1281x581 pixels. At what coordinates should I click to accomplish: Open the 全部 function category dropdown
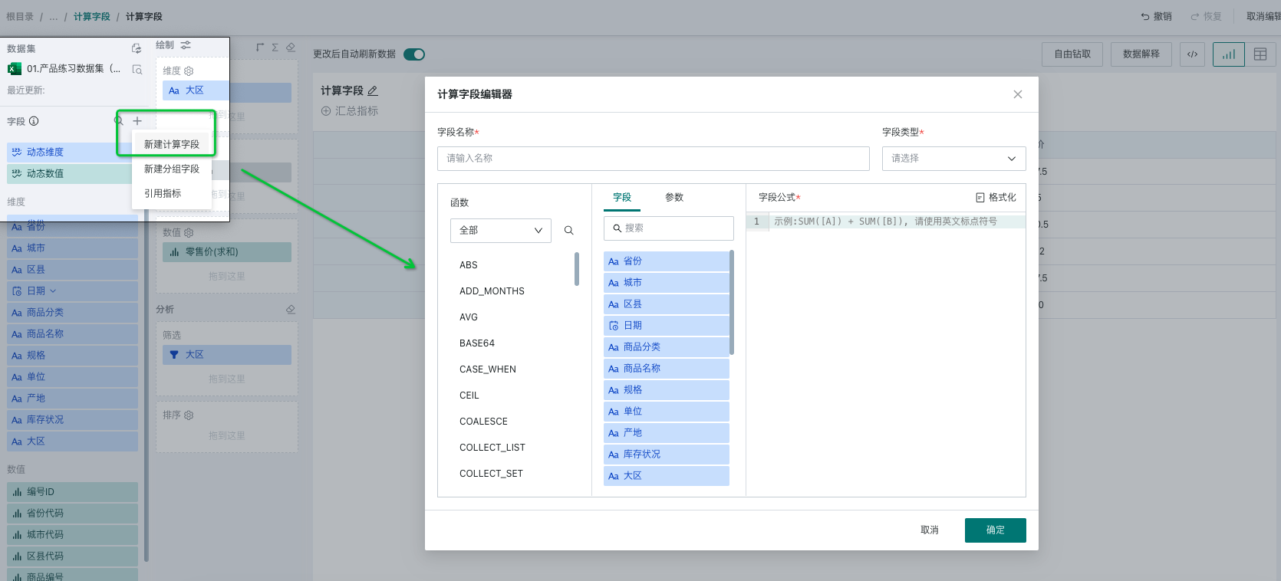coord(501,230)
